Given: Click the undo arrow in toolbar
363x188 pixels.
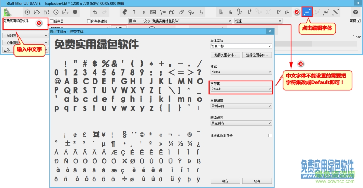Looking at the screenshot, I should (95, 12).
